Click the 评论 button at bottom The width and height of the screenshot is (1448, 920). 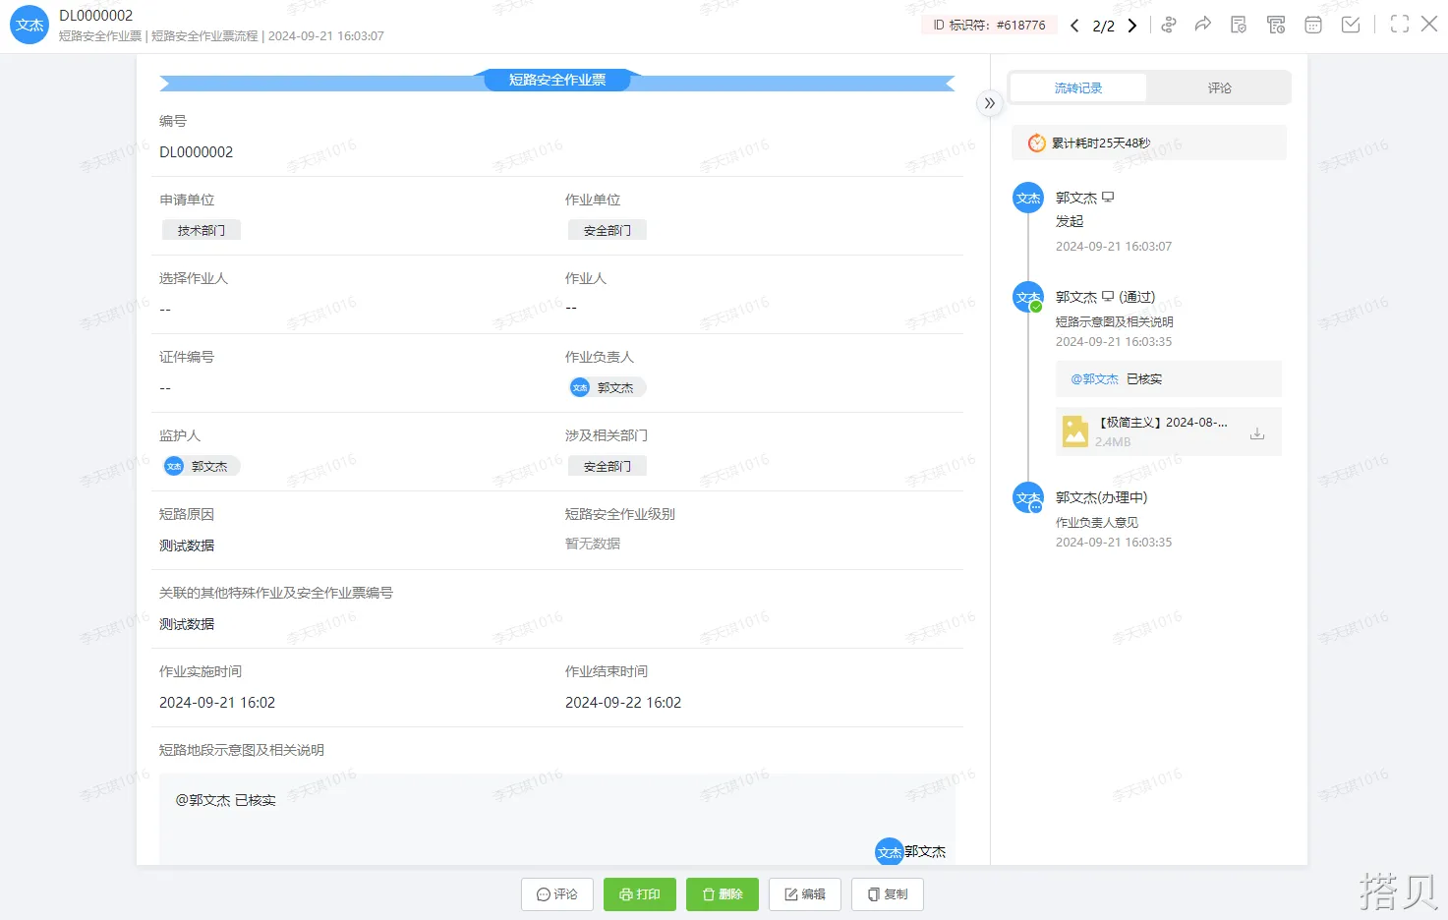click(x=557, y=894)
